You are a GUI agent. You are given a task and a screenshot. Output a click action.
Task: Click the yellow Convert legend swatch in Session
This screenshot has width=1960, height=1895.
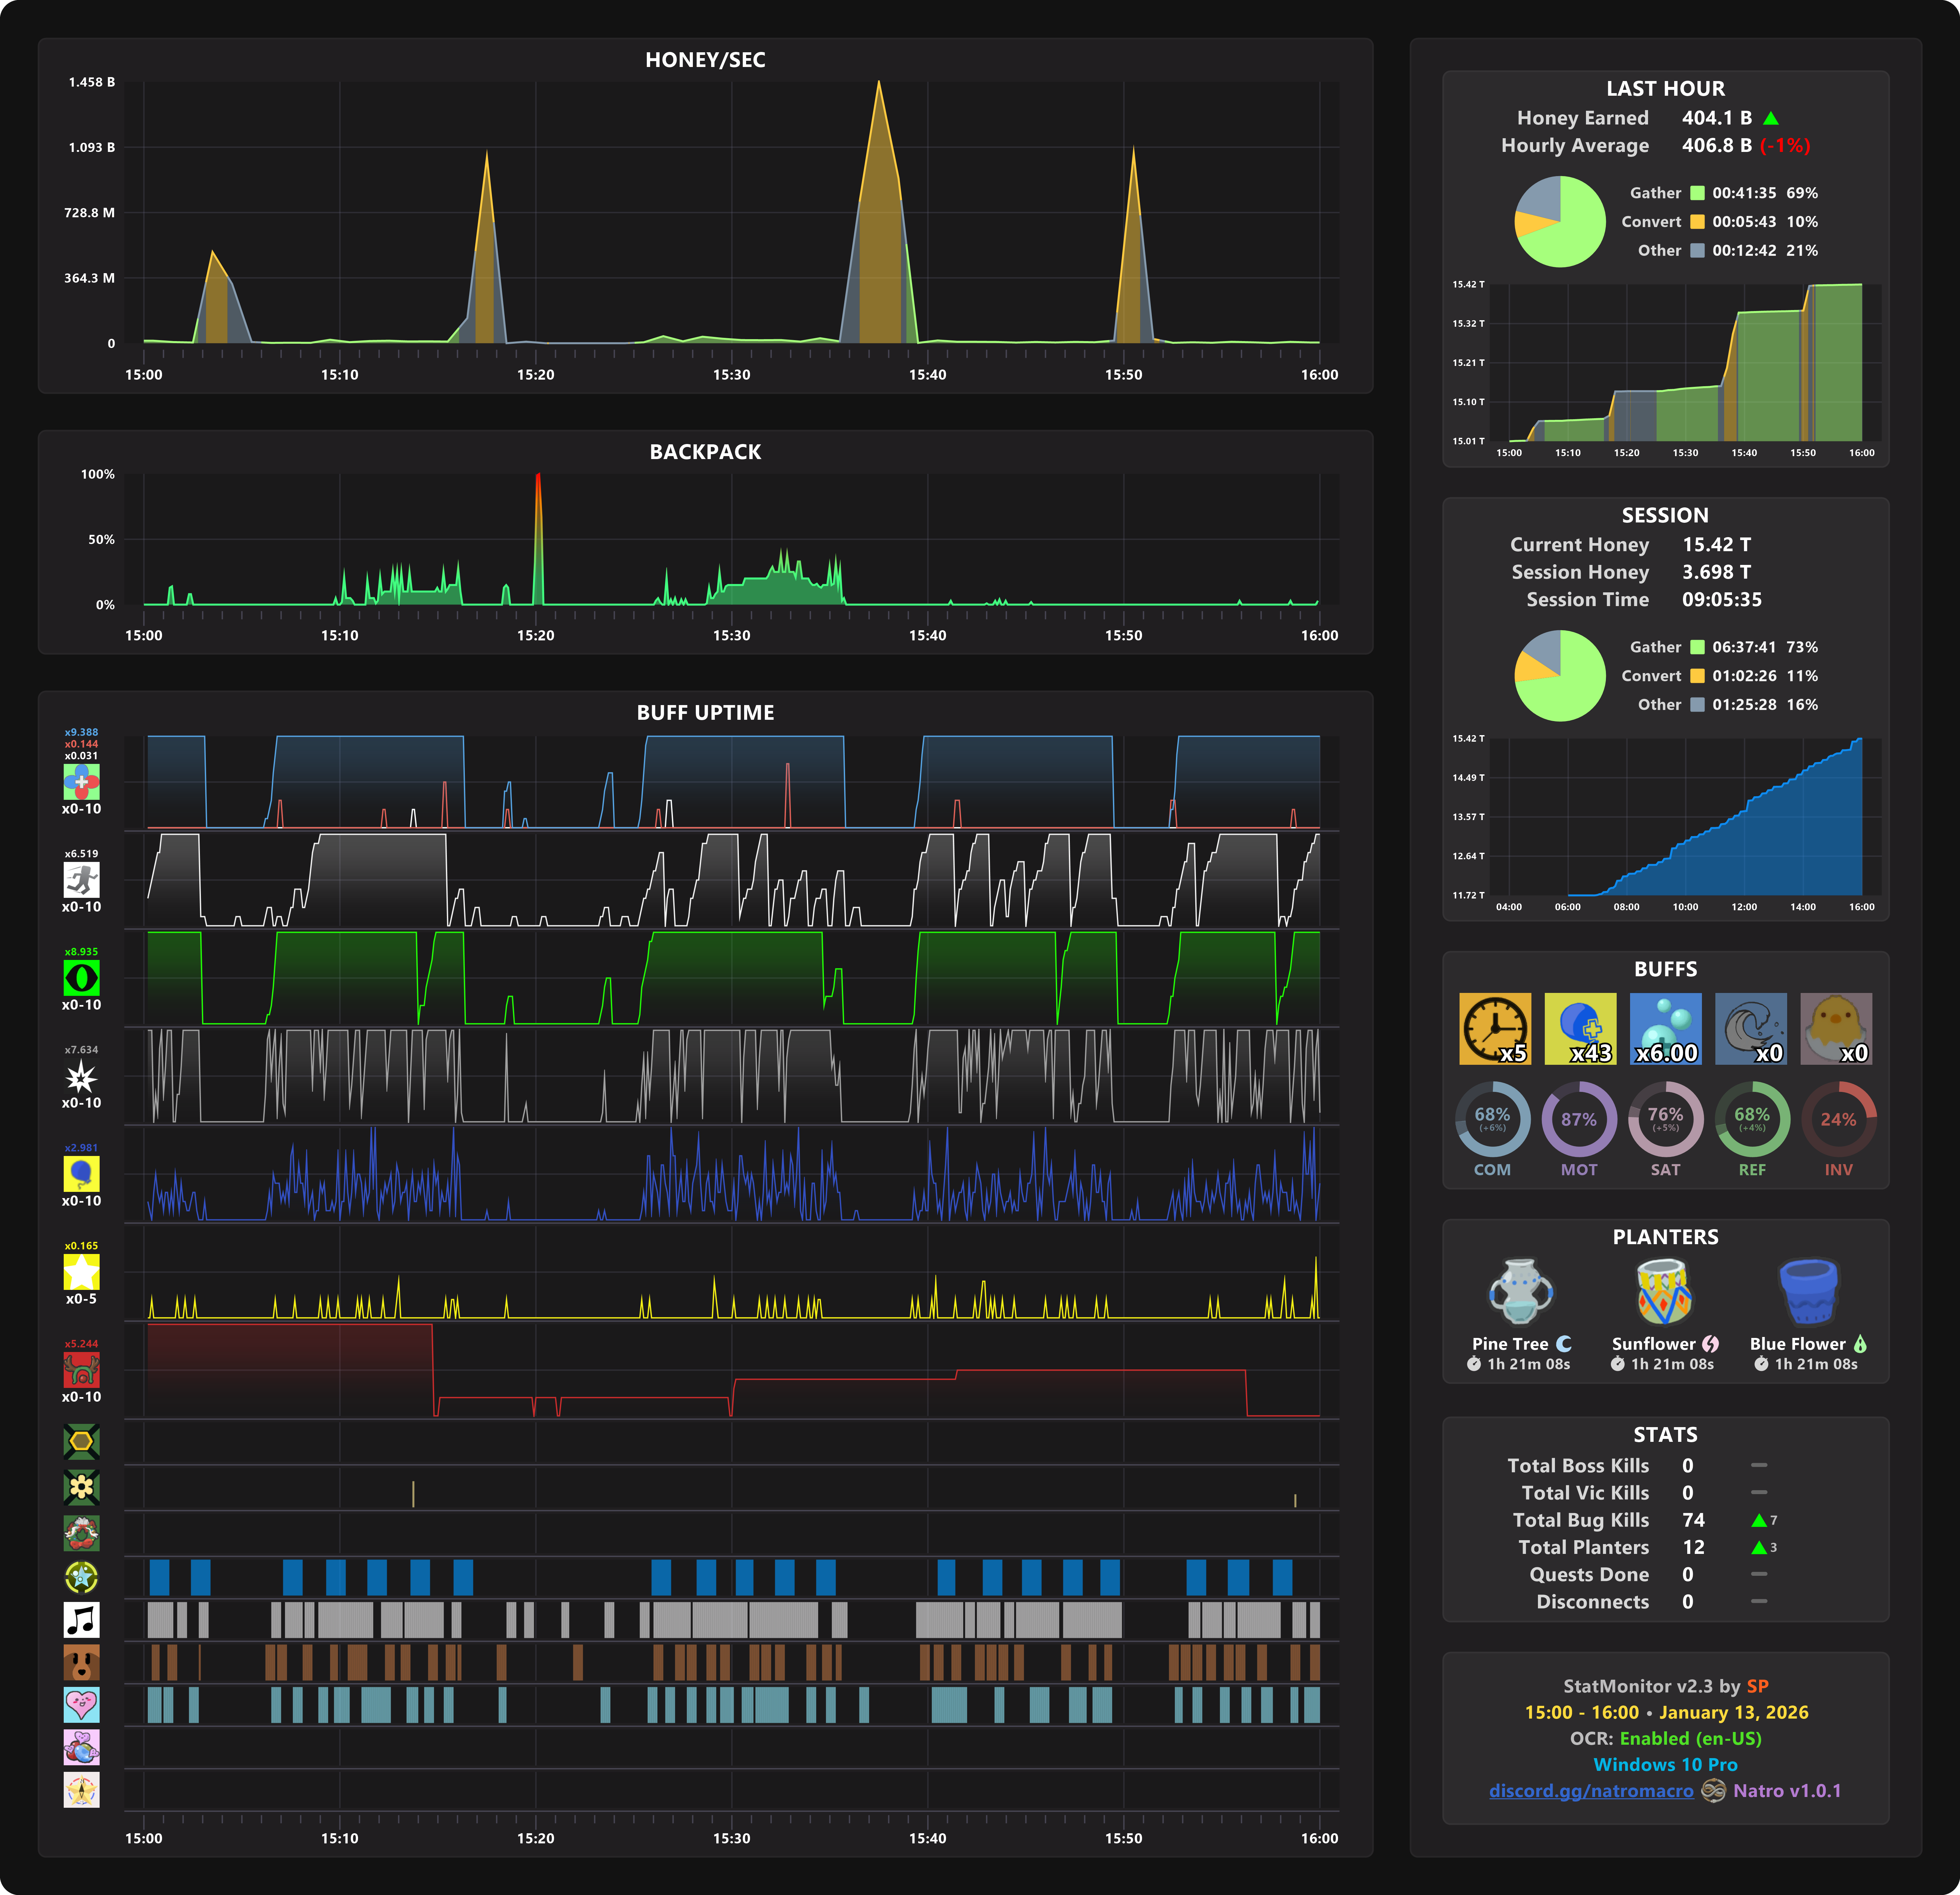click(x=1697, y=676)
